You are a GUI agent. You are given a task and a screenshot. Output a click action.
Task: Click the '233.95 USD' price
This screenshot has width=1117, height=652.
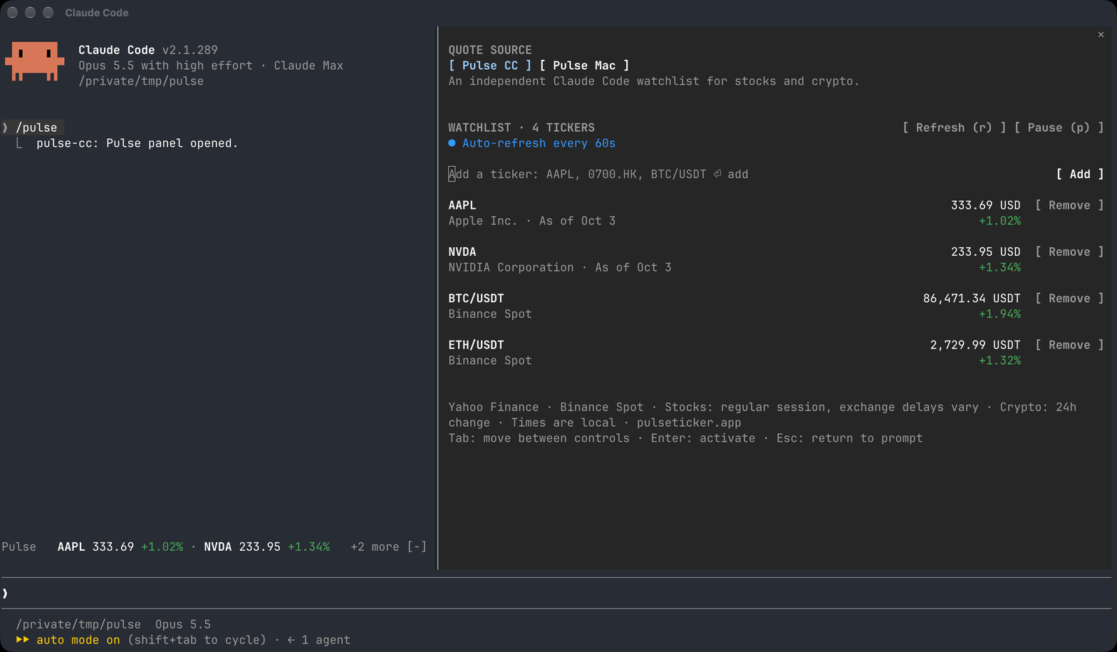click(986, 252)
